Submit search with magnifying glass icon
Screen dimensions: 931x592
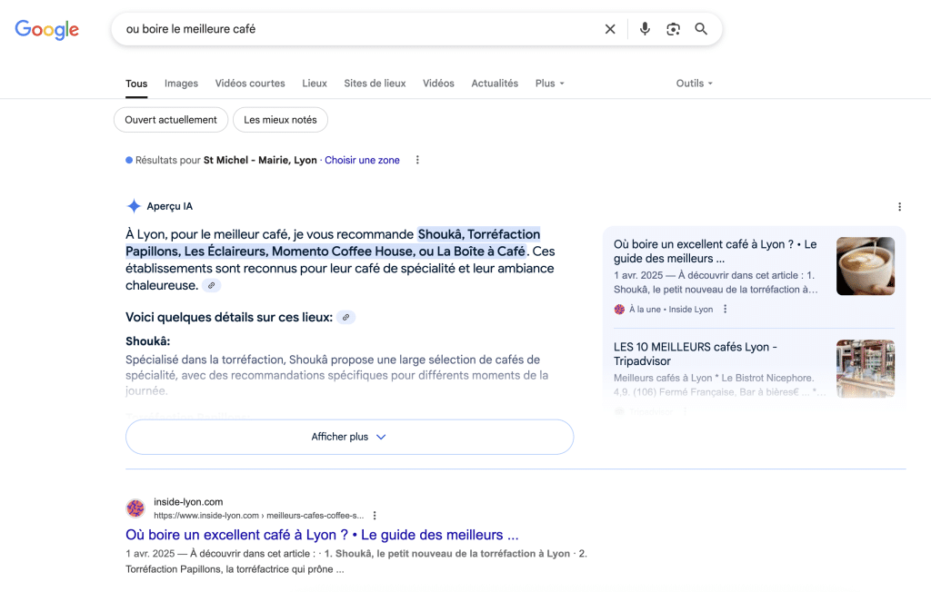(701, 29)
